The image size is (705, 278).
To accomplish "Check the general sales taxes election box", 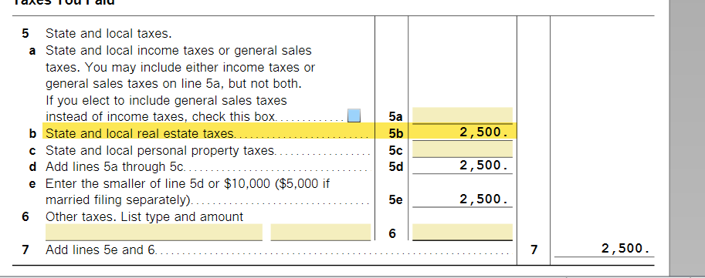I will [354, 116].
